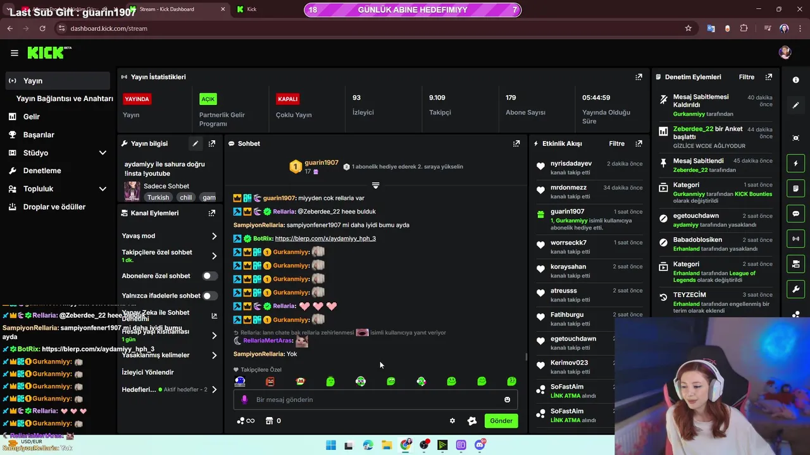The width and height of the screenshot is (810, 455).
Task: Collapse the pinned gift leaderboard arrow
Action: 375,185
